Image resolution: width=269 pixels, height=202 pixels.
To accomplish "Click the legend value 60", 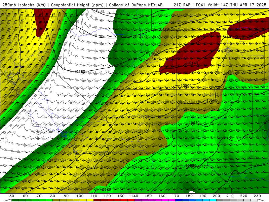I will click(26, 196).
